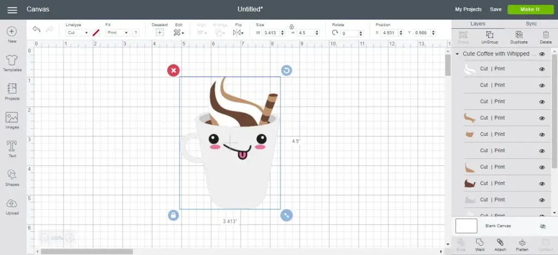This screenshot has width=558, height=255.
Task: Open the Flip dropdown
Action: 238,33
